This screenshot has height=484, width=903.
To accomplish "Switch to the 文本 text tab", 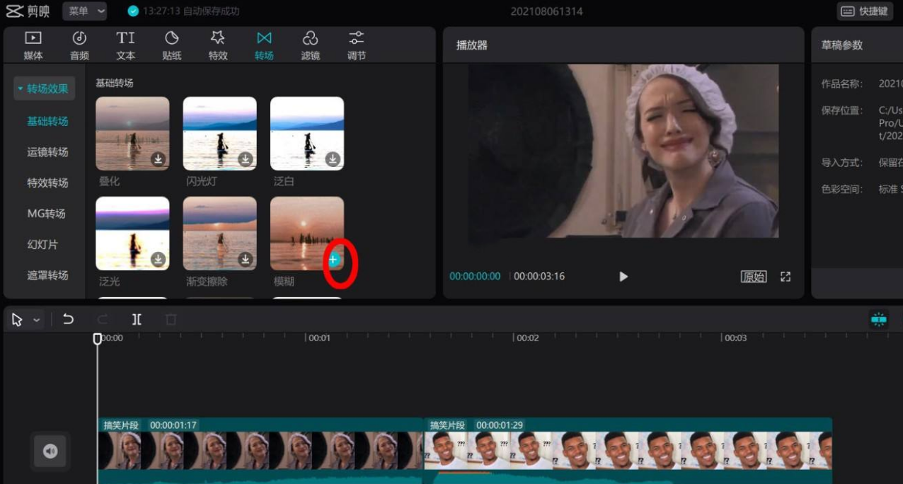I will (x=125, y=45).
